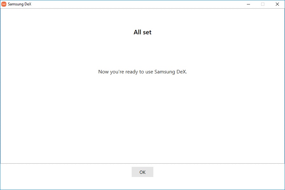Click the word "Now" starting the message
This screenshot has width=285, height=190.
103,72
